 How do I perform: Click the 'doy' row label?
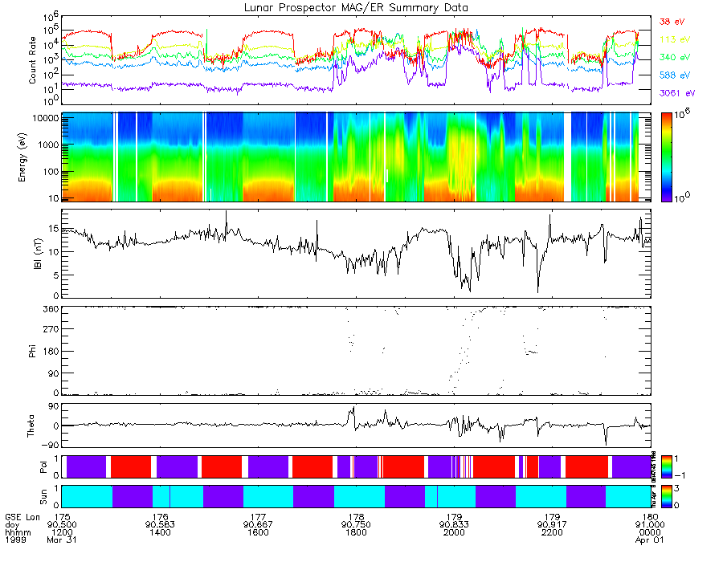tap(12, 525)
